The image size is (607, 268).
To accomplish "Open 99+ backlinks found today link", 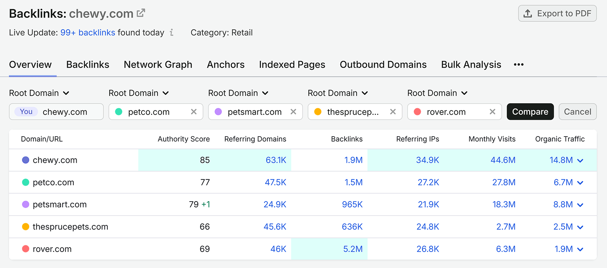I will pos(88,33).
